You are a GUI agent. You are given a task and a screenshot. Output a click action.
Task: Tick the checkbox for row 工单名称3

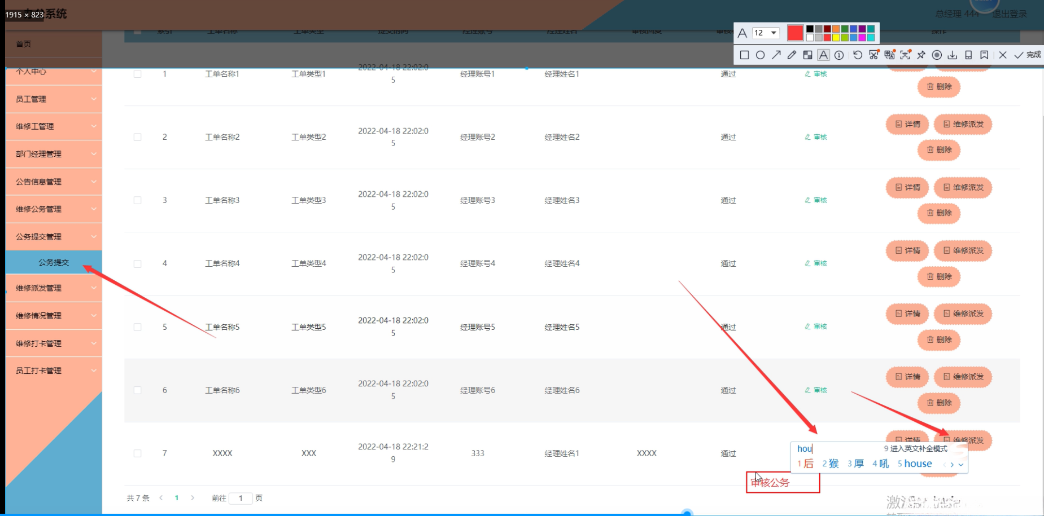(x=137, y=200)
